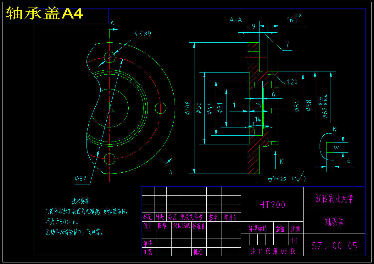Select the φ106 outer diameter dimension
This screenshot has width=374, height=264.
(188, 108)
